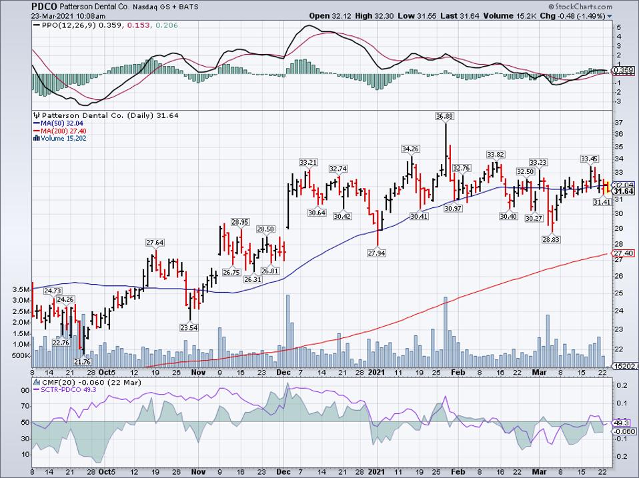
Task: Click the 34.26 high price label
Action: click(x=410, y=149)
